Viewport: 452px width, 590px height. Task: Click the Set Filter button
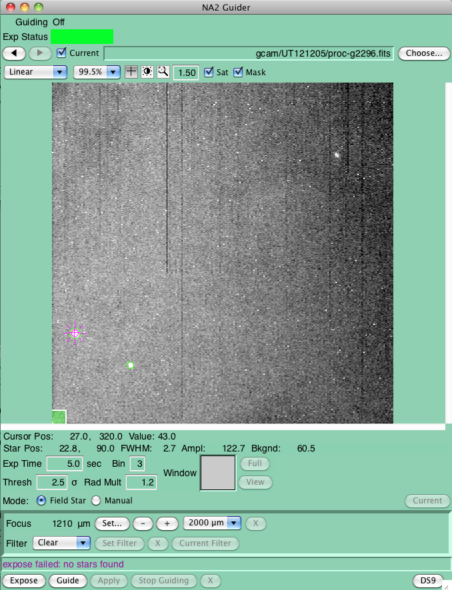119,543
